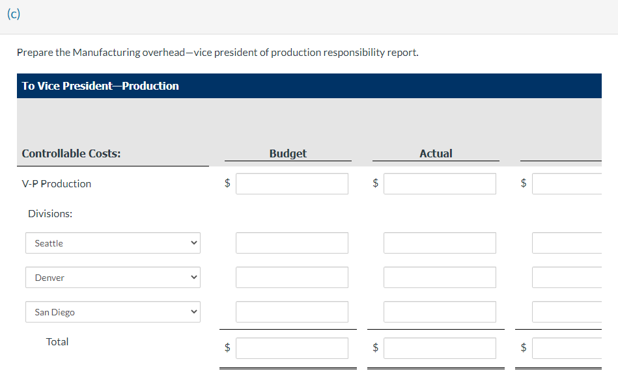The width and height of the screenshot is (618, 383).
Task: Select the Seattle row Budget input box
Action: tap(292, 243)
